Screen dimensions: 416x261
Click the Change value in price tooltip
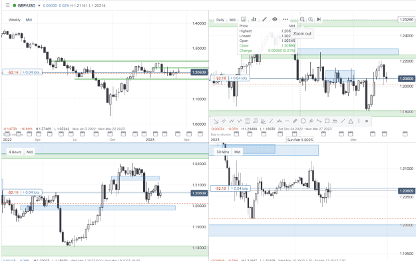282,51
